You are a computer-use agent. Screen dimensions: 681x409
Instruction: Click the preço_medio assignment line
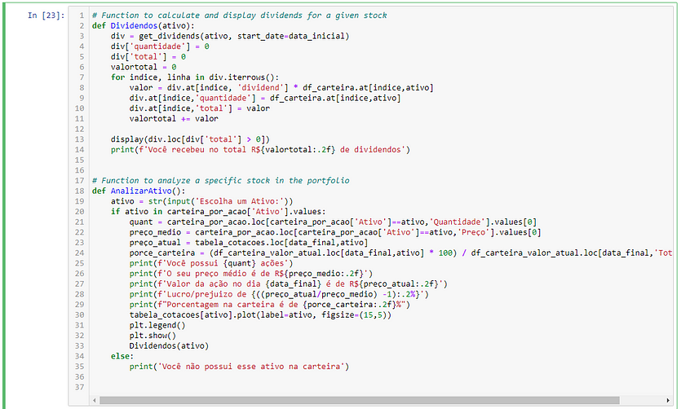335,232
